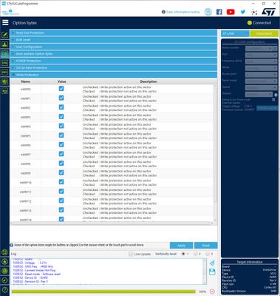Screen dimensions: 280x296
Task: Open second round icon in lower sidebar
Action: tap(4, 262)
